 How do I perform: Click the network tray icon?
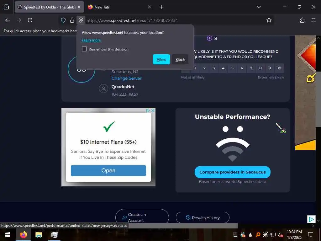[x=273, y=235]
